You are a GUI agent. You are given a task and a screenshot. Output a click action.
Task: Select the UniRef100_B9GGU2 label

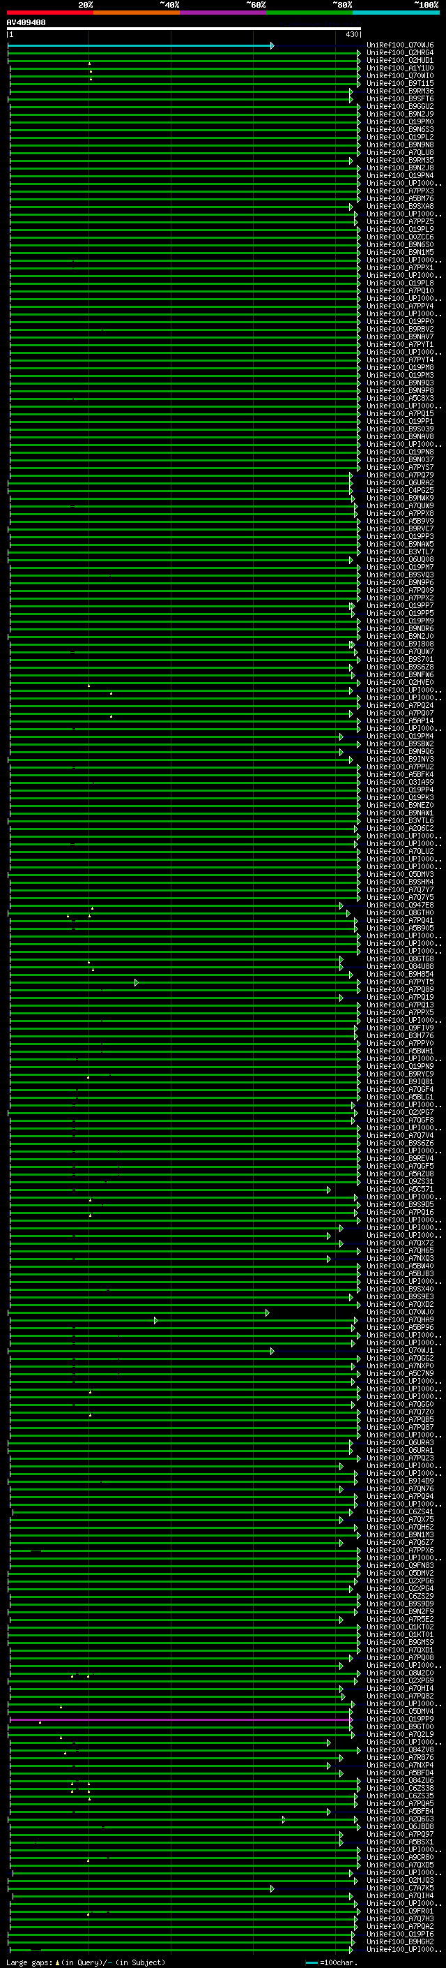point(400,106)
